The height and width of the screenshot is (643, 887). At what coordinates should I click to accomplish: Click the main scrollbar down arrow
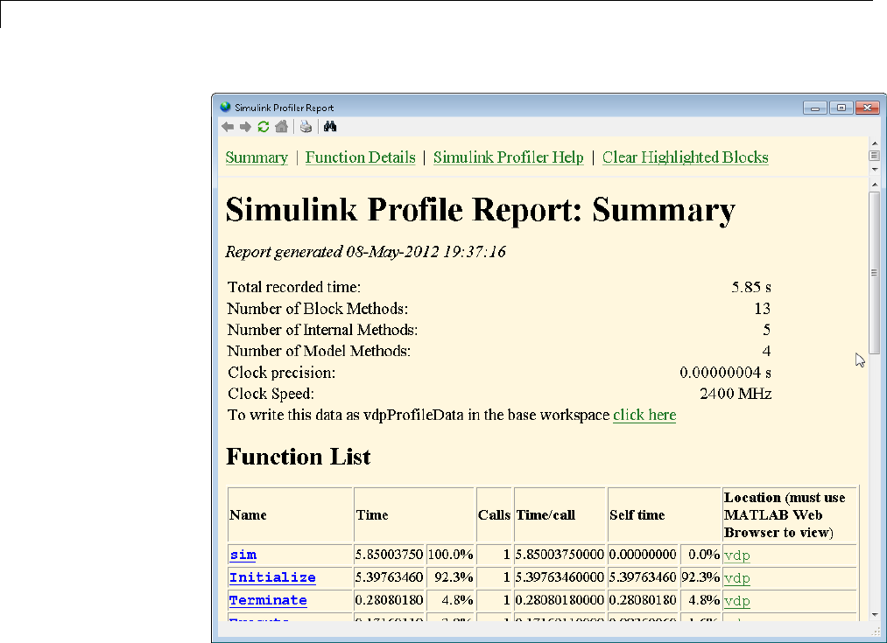(x=875, y=614)
